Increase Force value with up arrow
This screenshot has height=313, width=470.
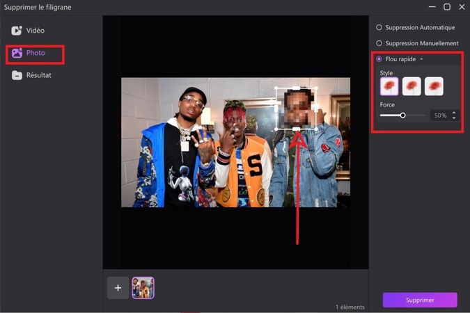454,113
